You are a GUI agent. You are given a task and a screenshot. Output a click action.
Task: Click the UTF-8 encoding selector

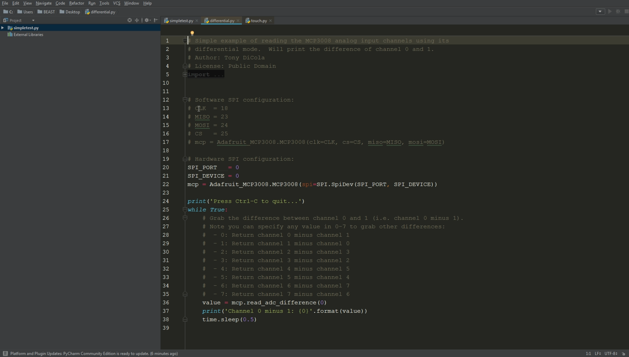point(610,353)
